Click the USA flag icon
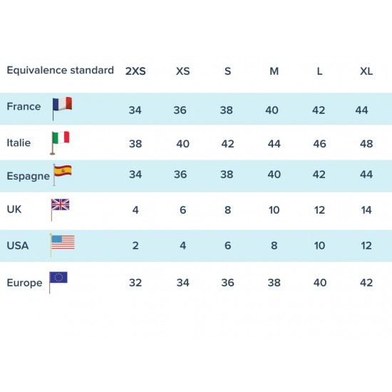The width and height of the screenshot is (392, 392). pos(62,245)
